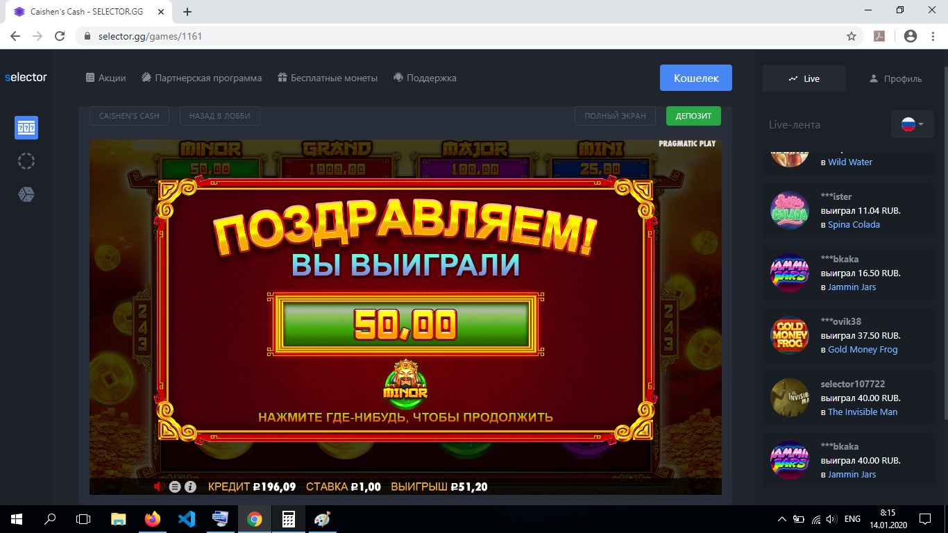Open the Jammin Jars link for 16.50 RUB win
This screenshot has width=948, height=533.
852,287
